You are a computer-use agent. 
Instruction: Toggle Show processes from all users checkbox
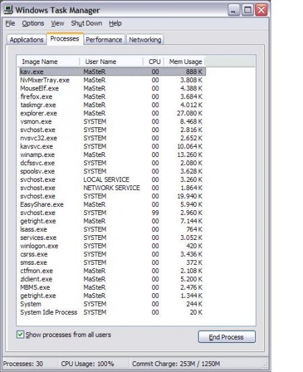coord(20,334)
